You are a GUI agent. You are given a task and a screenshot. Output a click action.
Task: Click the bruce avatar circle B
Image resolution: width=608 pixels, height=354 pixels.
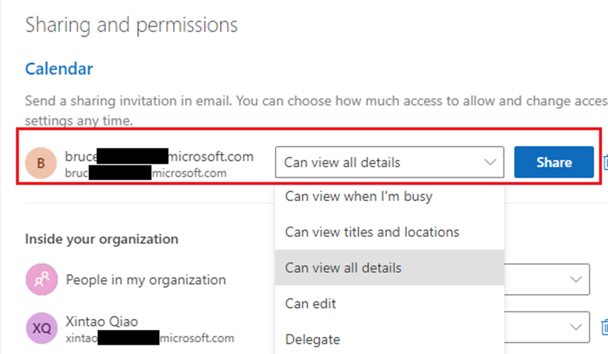(x=41, y=163)
